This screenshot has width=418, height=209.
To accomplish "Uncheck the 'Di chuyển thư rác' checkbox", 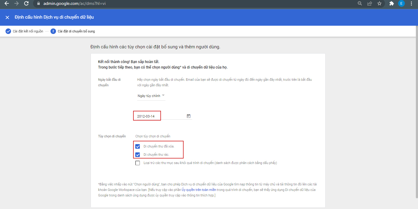I will (x=138, y=155).
